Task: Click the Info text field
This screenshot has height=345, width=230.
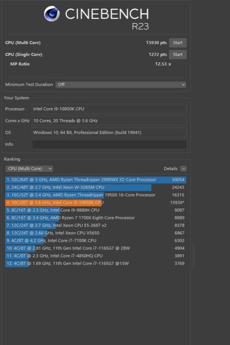Action: [x=109, y=144]
